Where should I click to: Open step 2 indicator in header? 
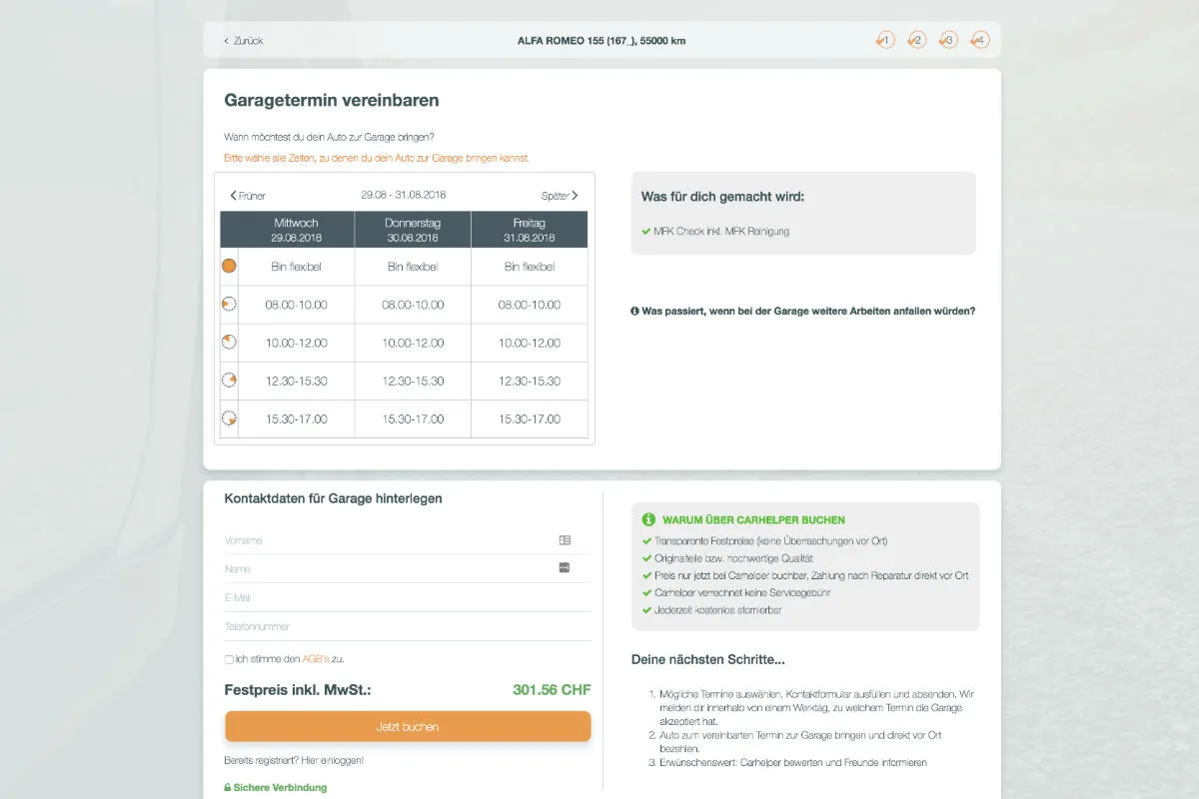917,41
